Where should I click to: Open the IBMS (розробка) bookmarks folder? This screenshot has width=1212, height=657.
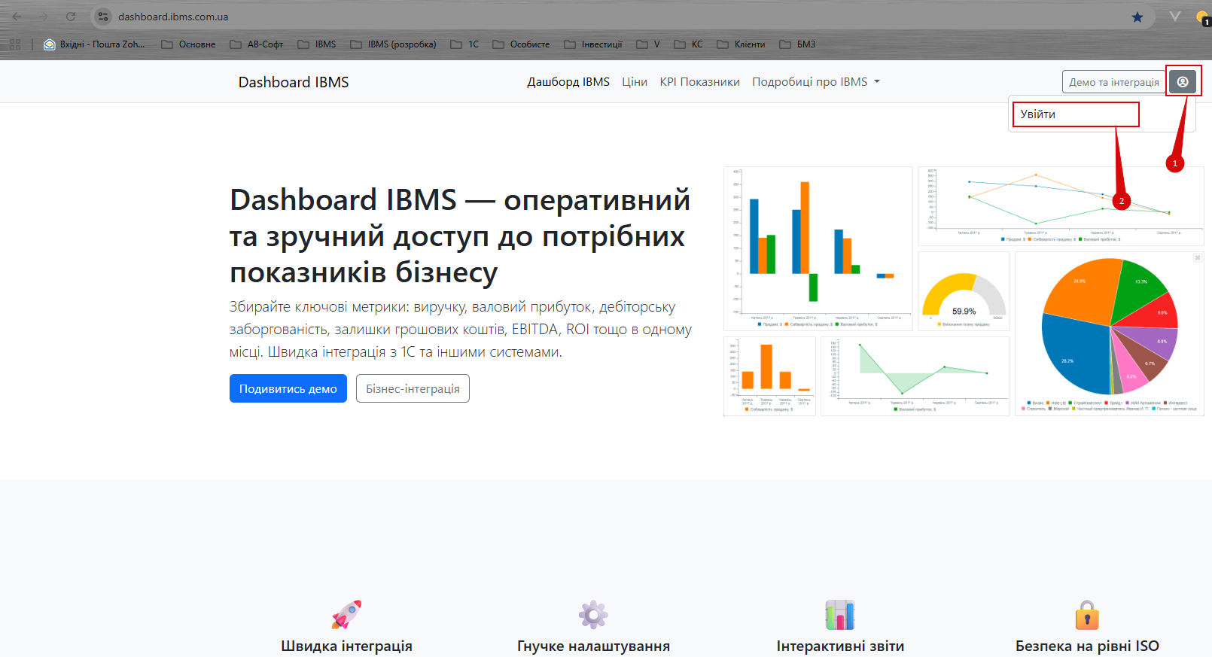tap(394, 44)
